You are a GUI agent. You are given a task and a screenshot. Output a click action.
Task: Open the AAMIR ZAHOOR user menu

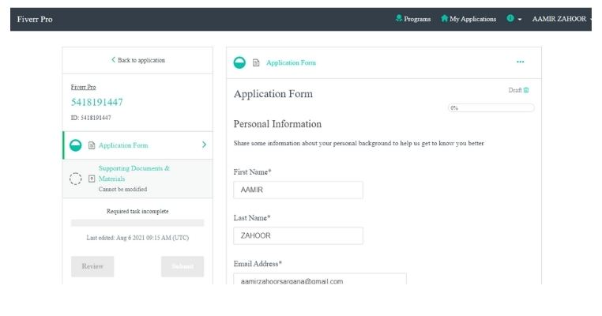pos(559,19)
